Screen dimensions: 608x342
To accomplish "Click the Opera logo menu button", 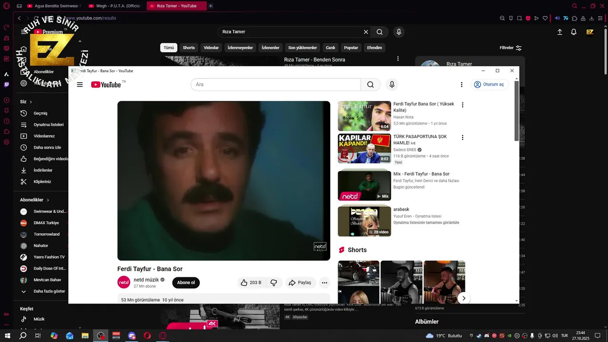I will coord(6,6).
